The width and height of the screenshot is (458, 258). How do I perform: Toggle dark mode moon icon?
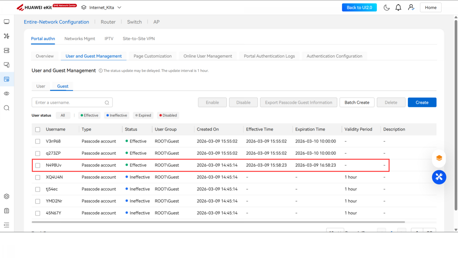(386, 7)
